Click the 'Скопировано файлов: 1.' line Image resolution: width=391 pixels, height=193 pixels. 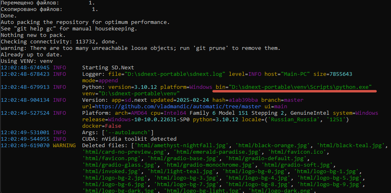click(49, 9)
